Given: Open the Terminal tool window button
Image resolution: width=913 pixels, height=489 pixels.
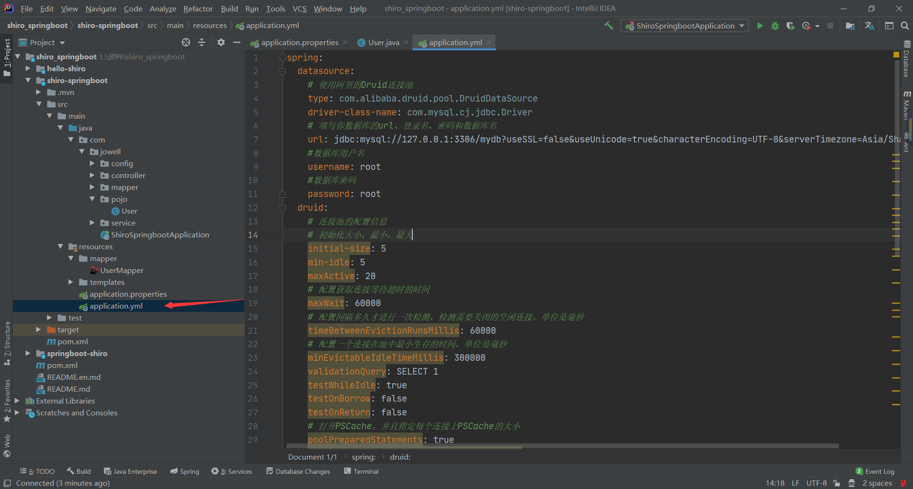Looking at the screenshot, I should (361, 471).
